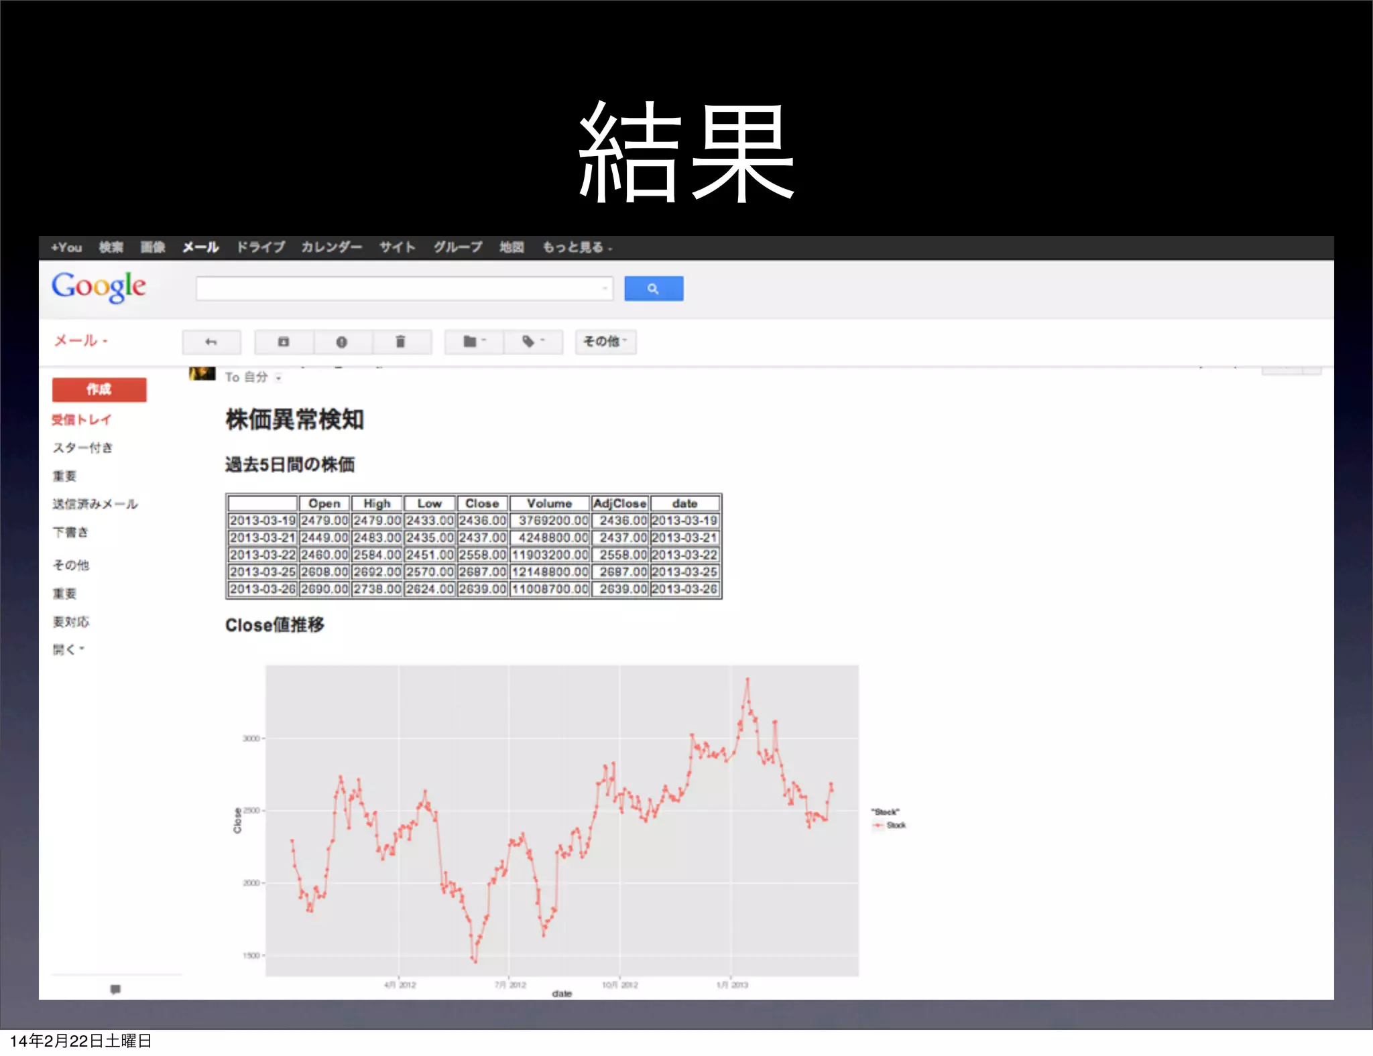The width and height of the screenshot is (1373, 1056).
Task: Click the sender avatar thumbnail
Action: click(202, 373)
